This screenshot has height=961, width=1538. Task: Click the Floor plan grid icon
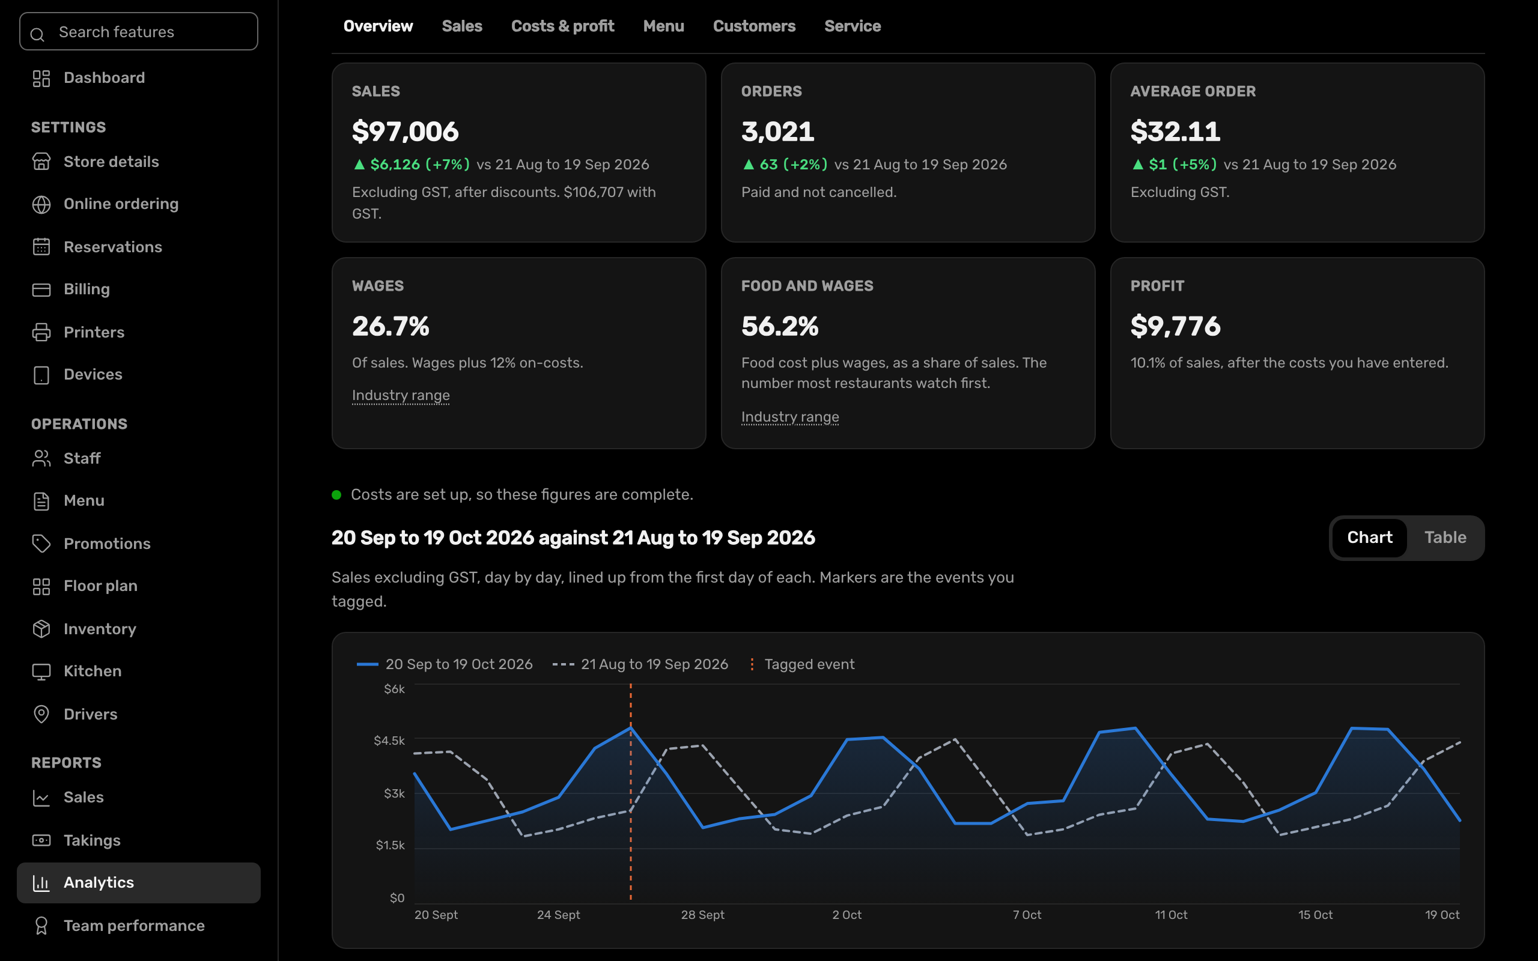coord(41,586)
